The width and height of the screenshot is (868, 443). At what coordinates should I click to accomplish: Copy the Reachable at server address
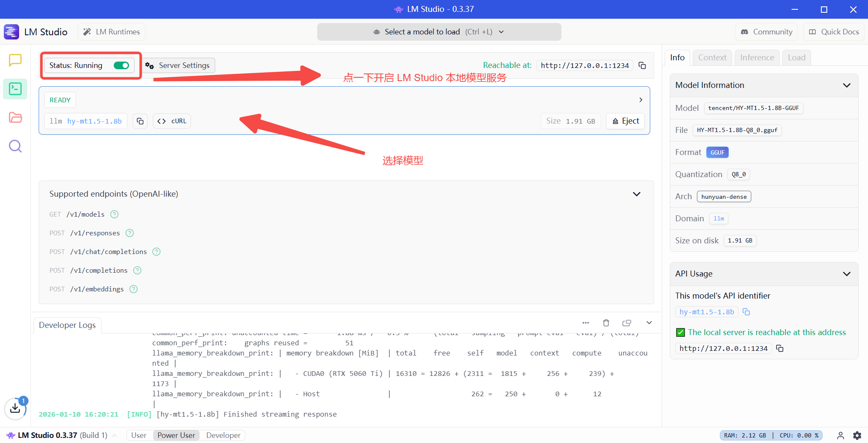(643, 65)
